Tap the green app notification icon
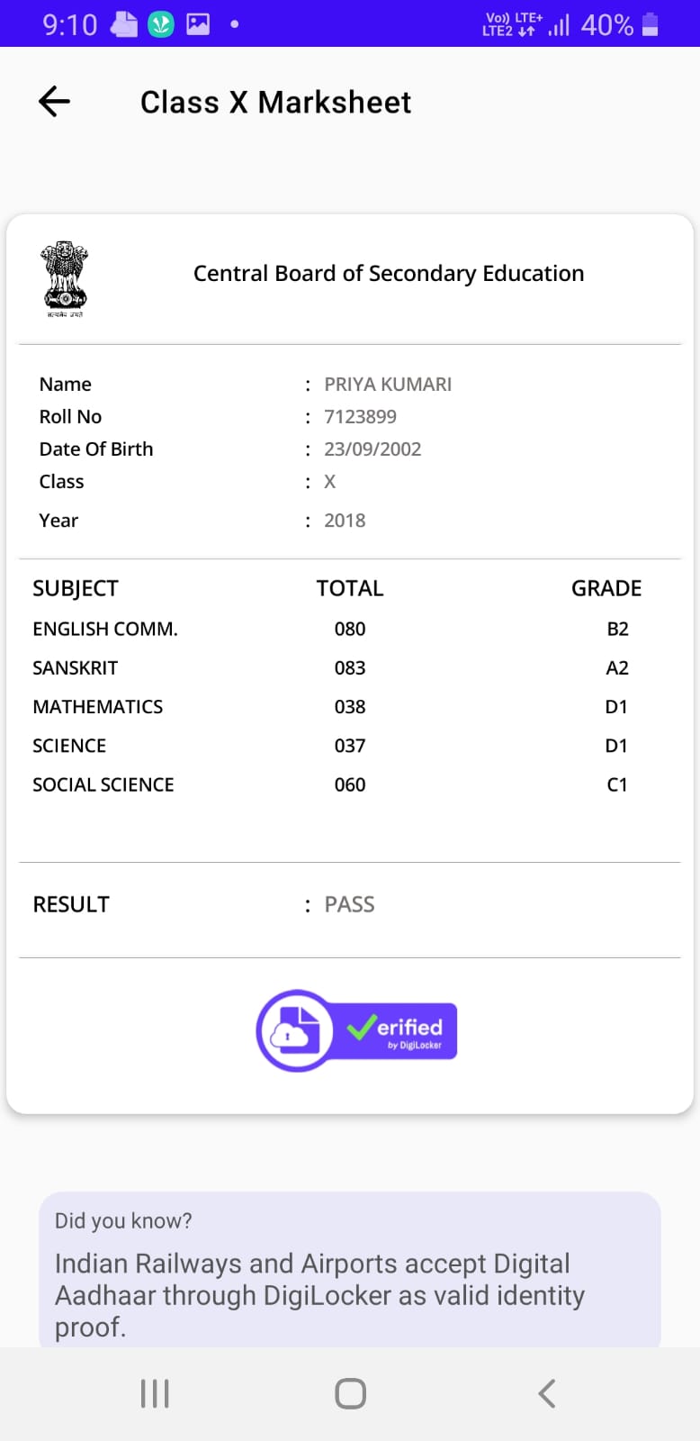The width and height of the screenshot is (700, 1441). pos(161,24)
